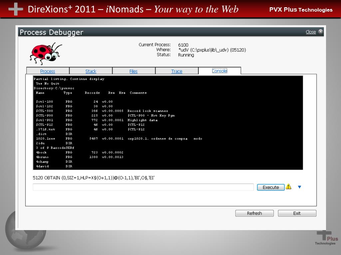The image size is (341, 255).
Task: Click the Process Debugger title text
Action: point(52,32)
